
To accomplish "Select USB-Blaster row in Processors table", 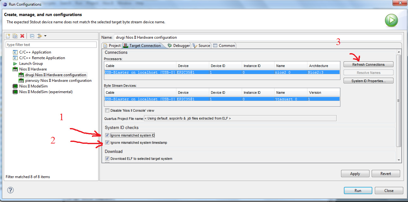I will click(x=222, y=72).
